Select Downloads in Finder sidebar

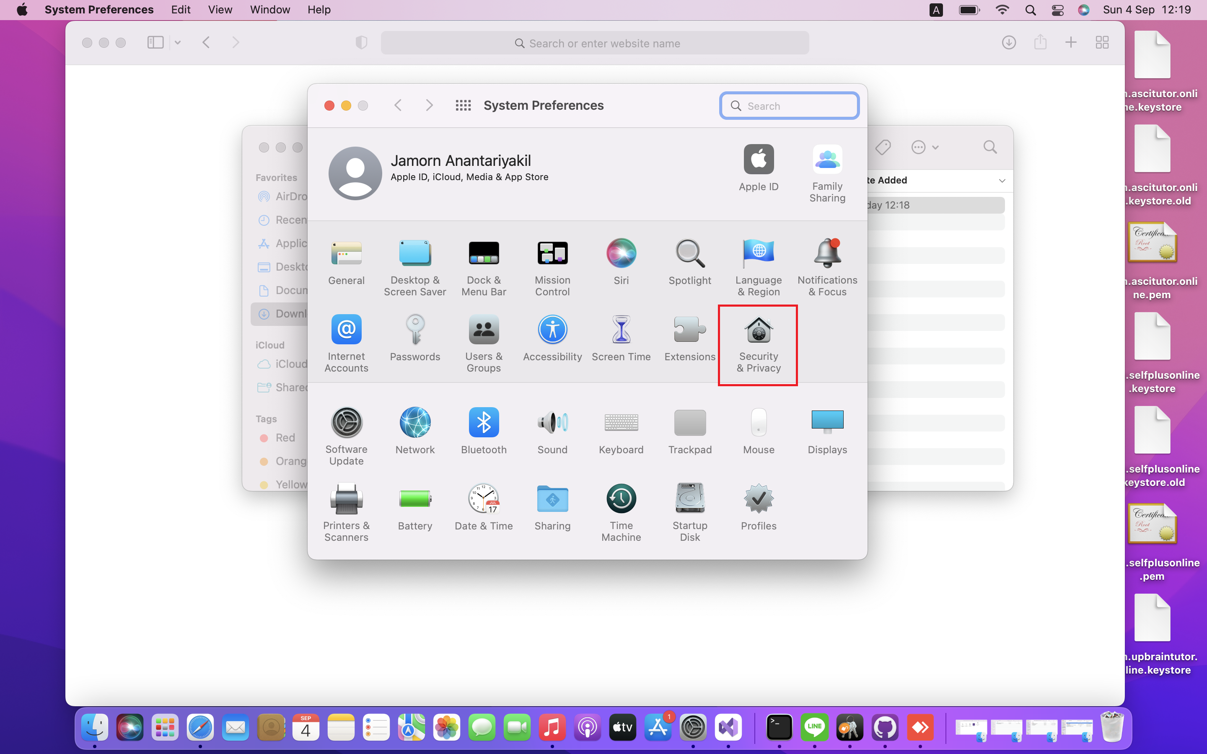coord(279,314)
